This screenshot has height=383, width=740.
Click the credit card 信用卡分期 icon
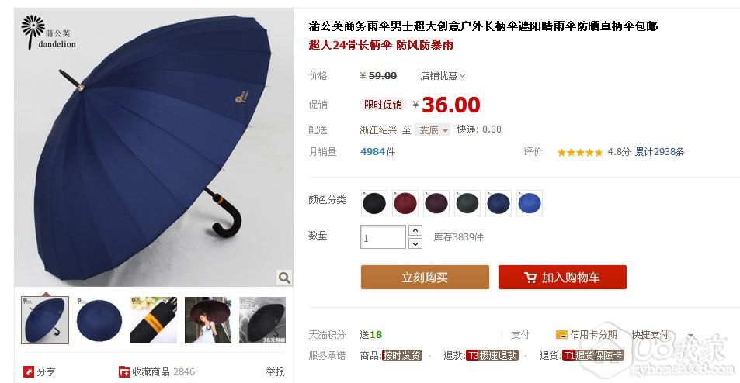click(x=561, y=335)
